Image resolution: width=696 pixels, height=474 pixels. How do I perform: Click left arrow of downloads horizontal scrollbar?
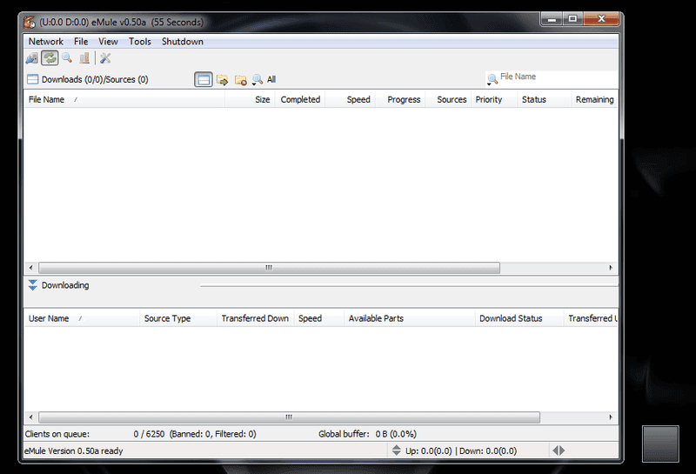[30, 268]
